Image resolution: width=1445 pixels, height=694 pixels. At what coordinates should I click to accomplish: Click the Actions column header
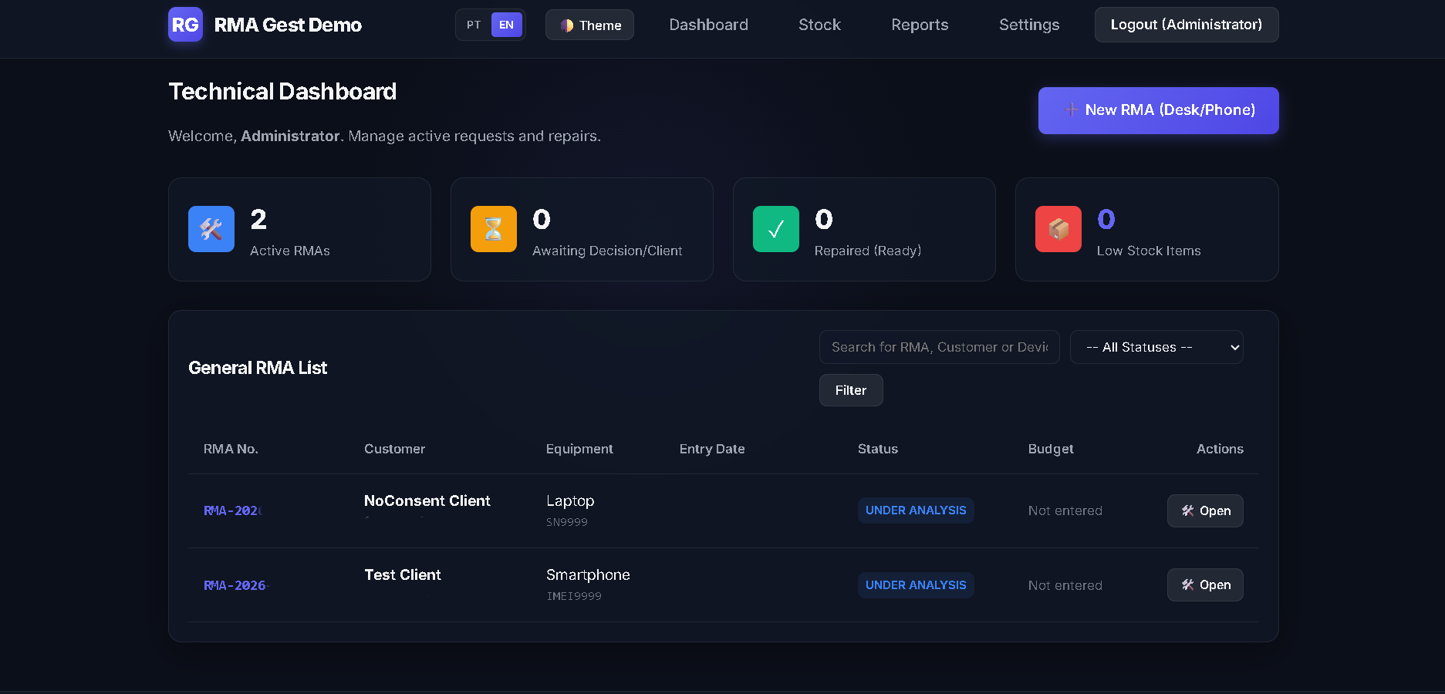tap(1220, 449)
